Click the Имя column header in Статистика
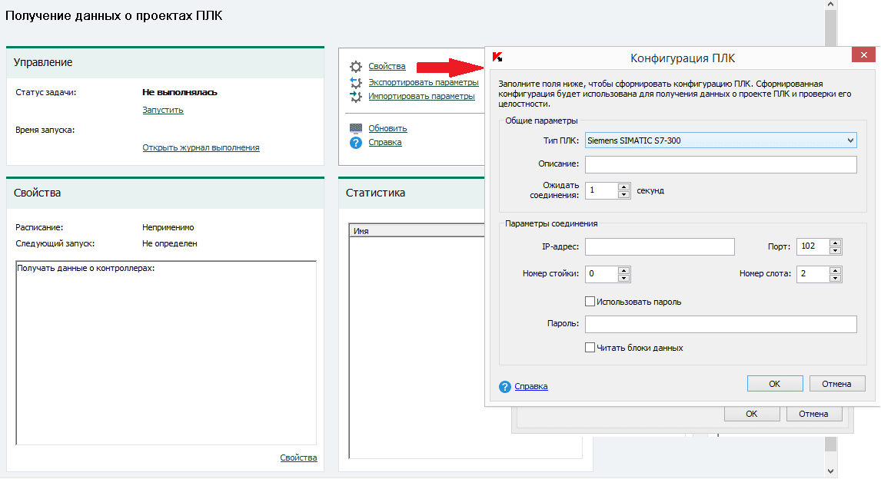 417,230
